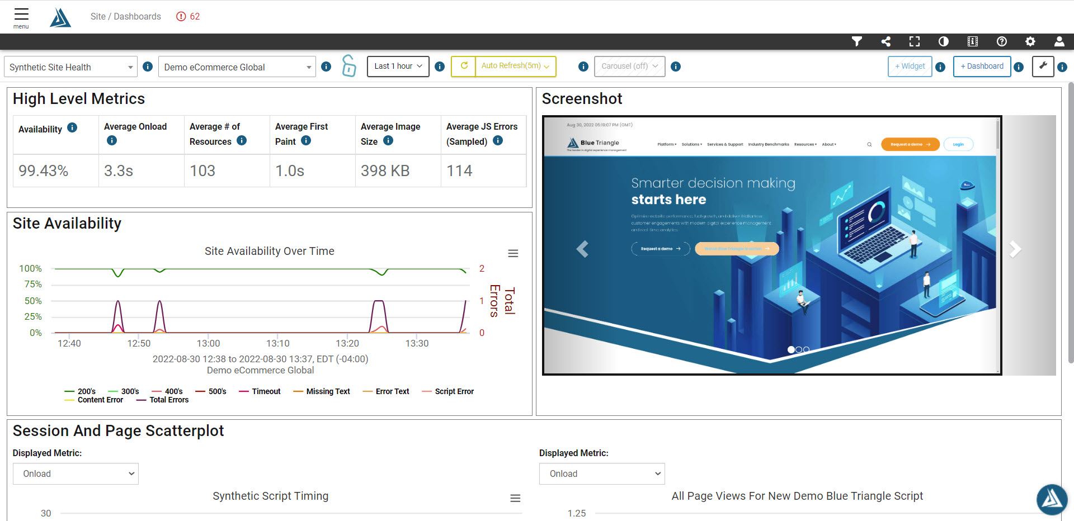Click the 1.0s first paint value

coord(290,170)
